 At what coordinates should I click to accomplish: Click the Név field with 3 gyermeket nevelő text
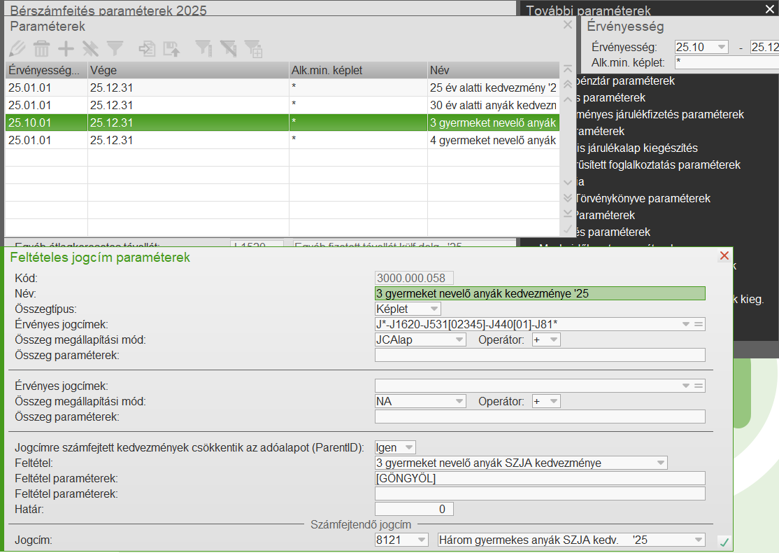click(540, 293)
